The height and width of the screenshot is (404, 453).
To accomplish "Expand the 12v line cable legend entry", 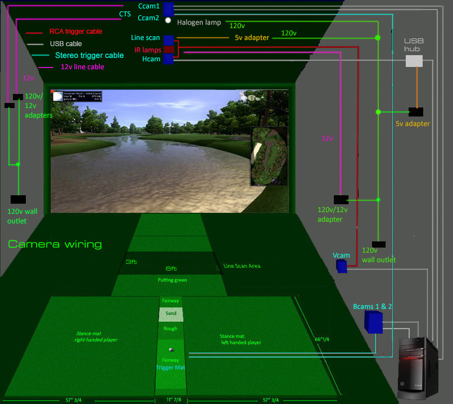I will pos(82,66).
